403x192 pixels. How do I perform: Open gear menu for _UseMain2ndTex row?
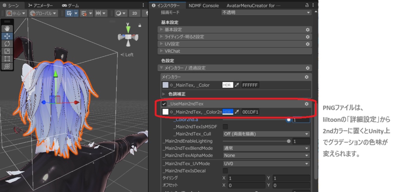306,104
